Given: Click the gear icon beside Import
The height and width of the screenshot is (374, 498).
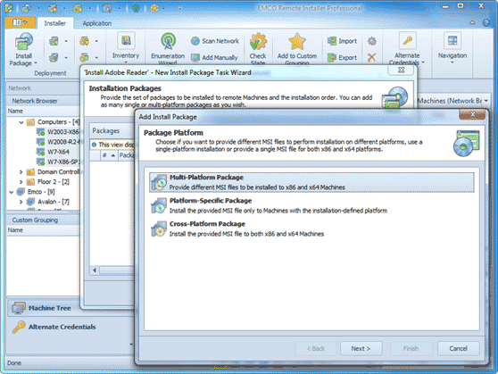Looking at the screenshot, I should coord(372,41).
